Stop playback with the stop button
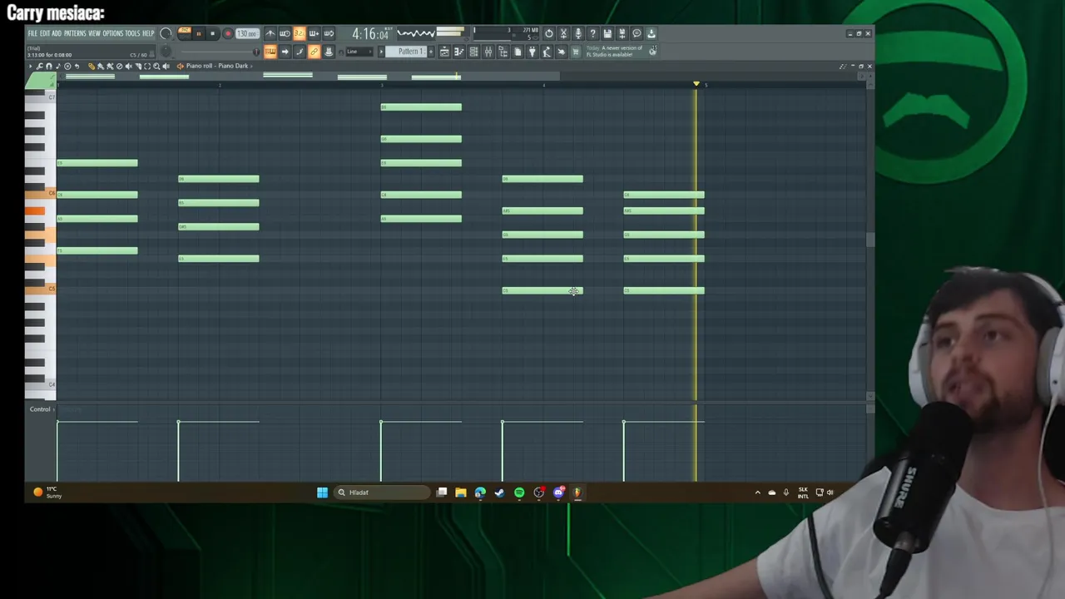Screen dimensions: 1065x599 coord(213,33)
